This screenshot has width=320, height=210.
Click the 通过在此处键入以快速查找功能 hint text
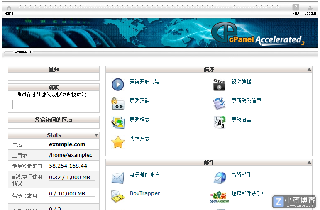(53, 95)
